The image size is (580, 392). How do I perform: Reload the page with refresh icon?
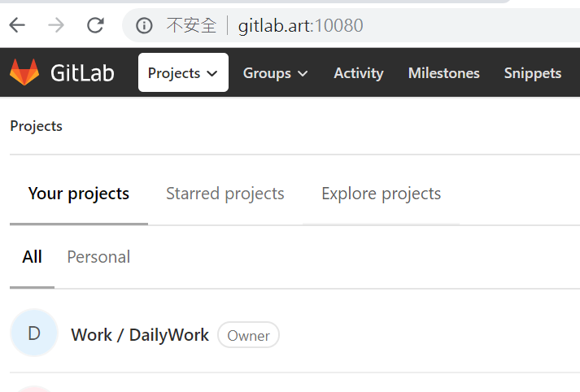pyautogui.click(x=95, y=25)
